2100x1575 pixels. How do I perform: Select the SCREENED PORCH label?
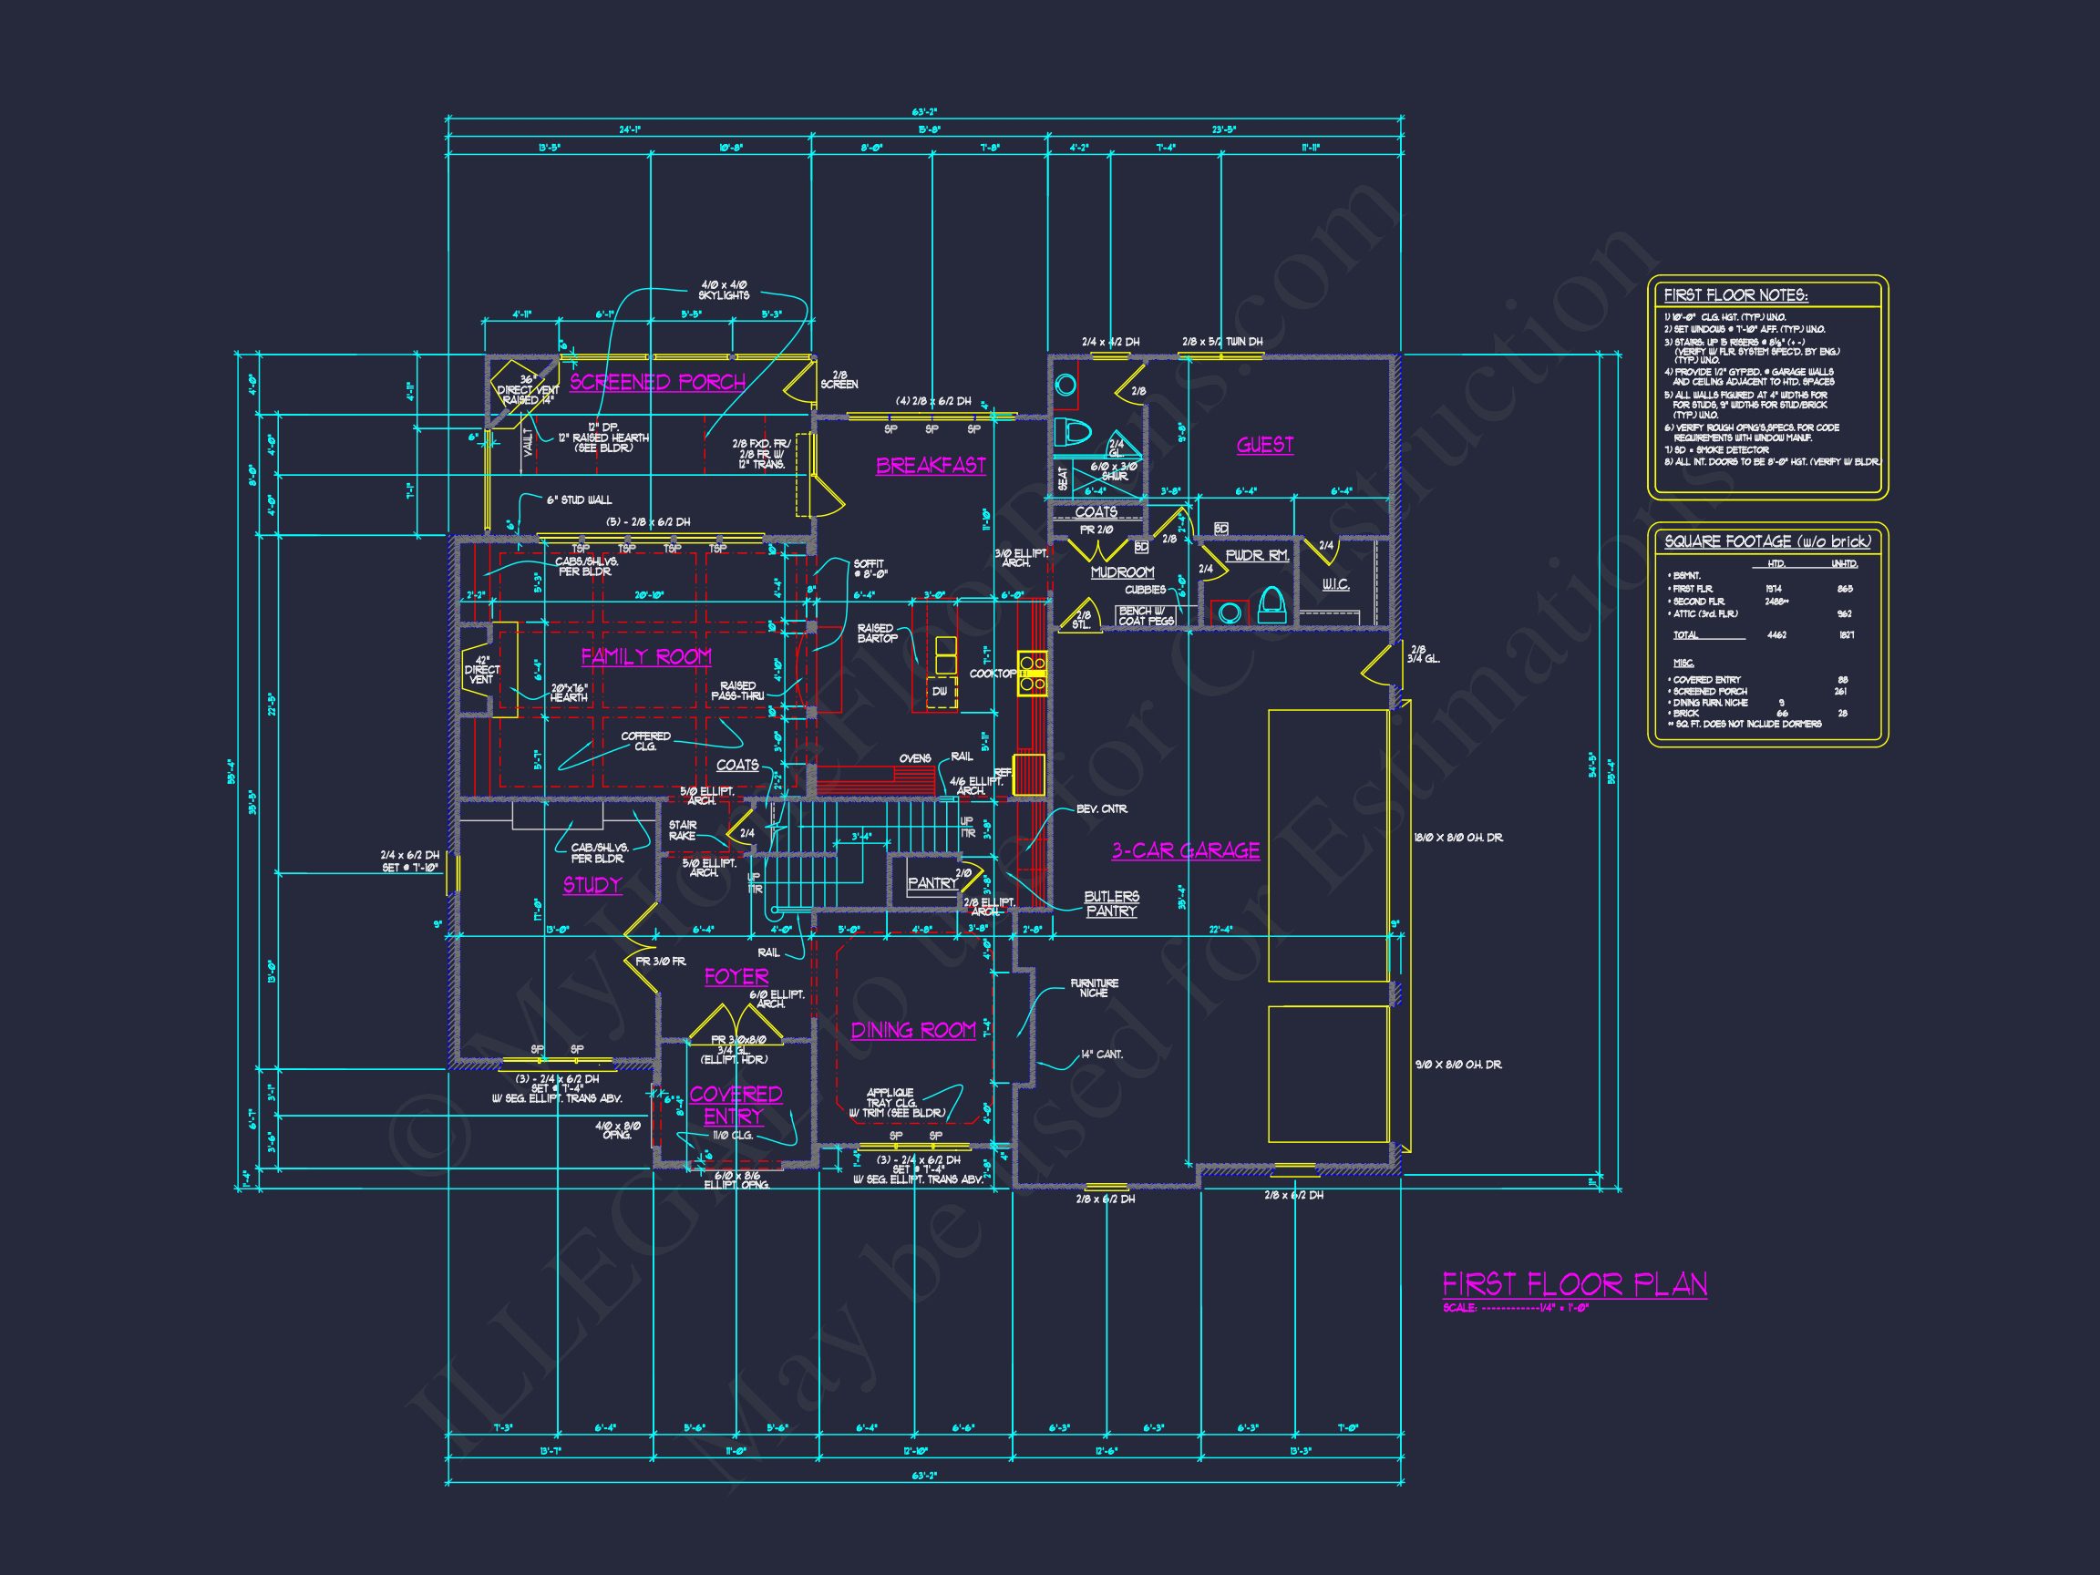tap(657, 382)
